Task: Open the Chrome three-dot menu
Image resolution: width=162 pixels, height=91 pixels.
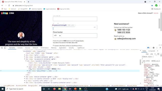Action: tap(160, 6)
